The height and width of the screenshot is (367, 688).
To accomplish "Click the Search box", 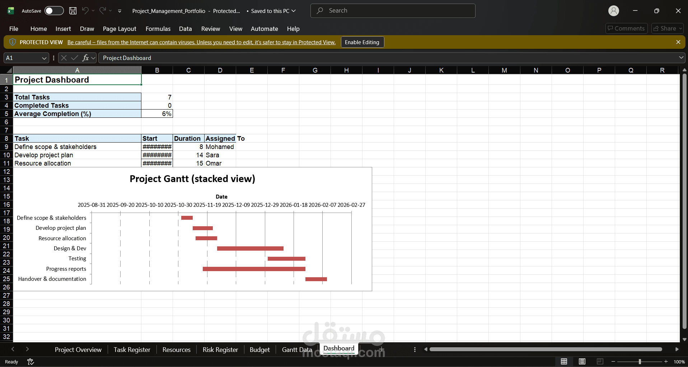I will [393, 11].
